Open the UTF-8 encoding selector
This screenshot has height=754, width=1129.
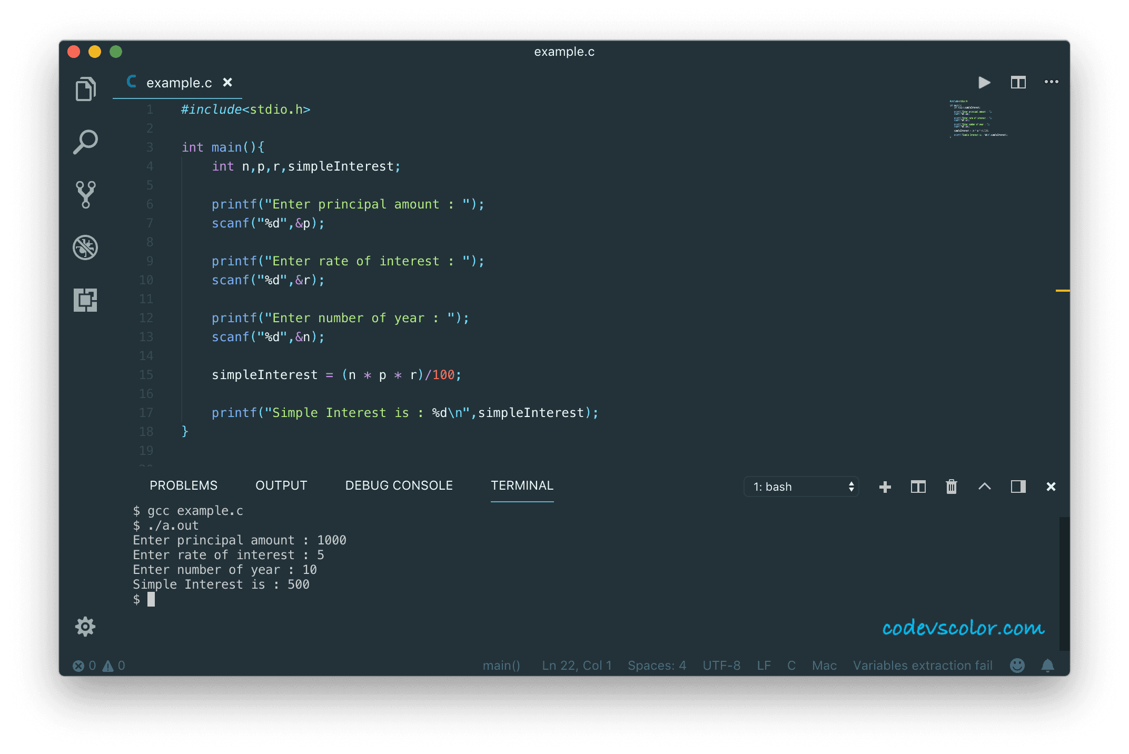point(721,665)
